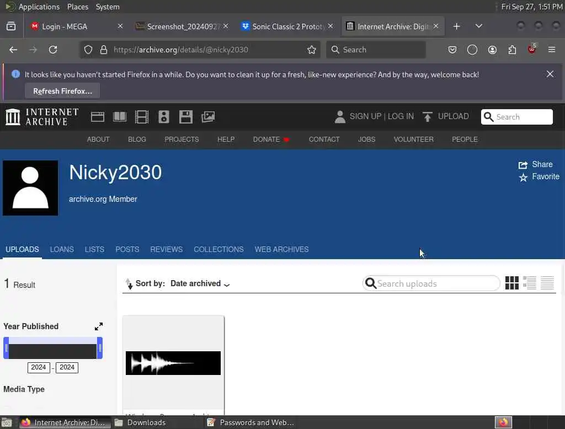This screenshot has height=429, width=565.
Task: Open Firefox hamburger menu
Action: 552,50
